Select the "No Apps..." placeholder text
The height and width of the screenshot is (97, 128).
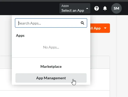(x=51, y=47)
